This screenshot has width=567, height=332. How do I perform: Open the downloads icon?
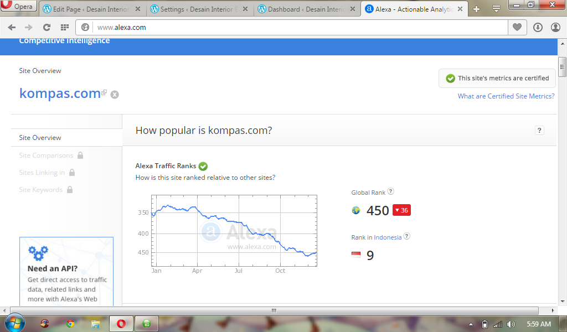[x=538, y=28]
